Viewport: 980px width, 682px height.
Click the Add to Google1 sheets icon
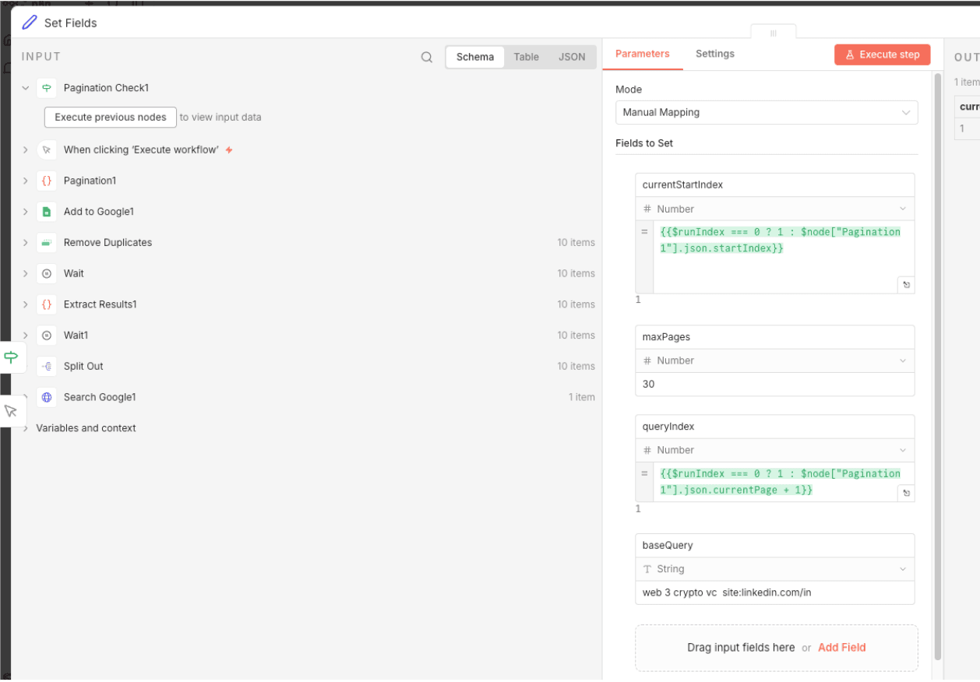[47, 212]
